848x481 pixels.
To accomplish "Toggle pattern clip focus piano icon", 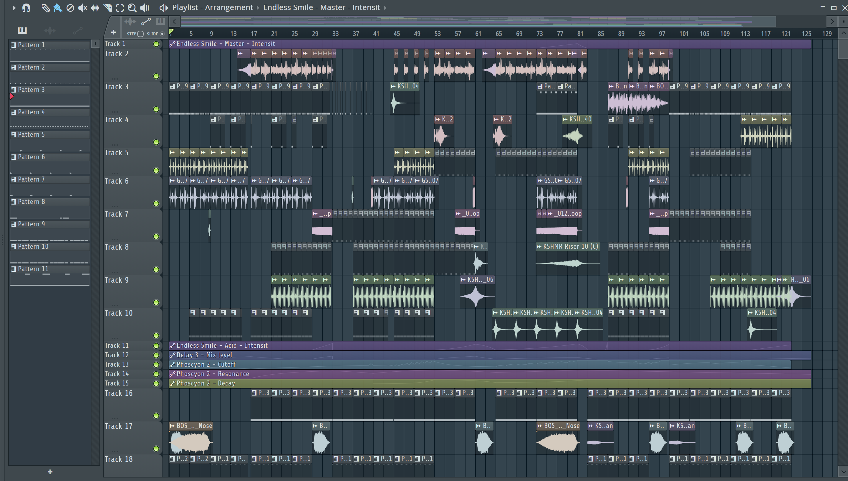I will click(x=160, y=22).
